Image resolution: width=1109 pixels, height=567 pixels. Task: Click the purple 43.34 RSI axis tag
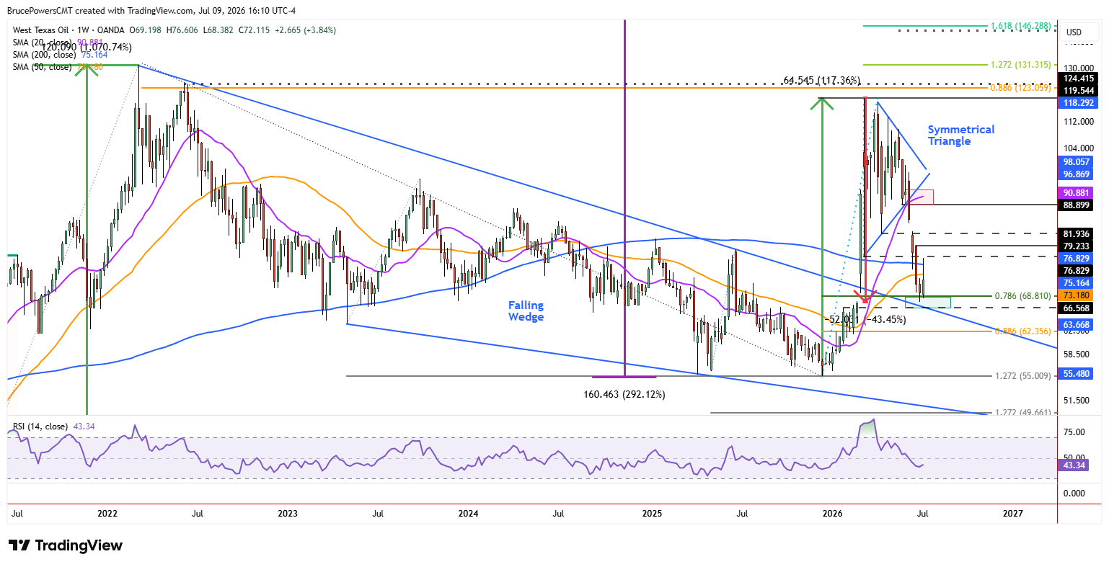[1074, 465]
